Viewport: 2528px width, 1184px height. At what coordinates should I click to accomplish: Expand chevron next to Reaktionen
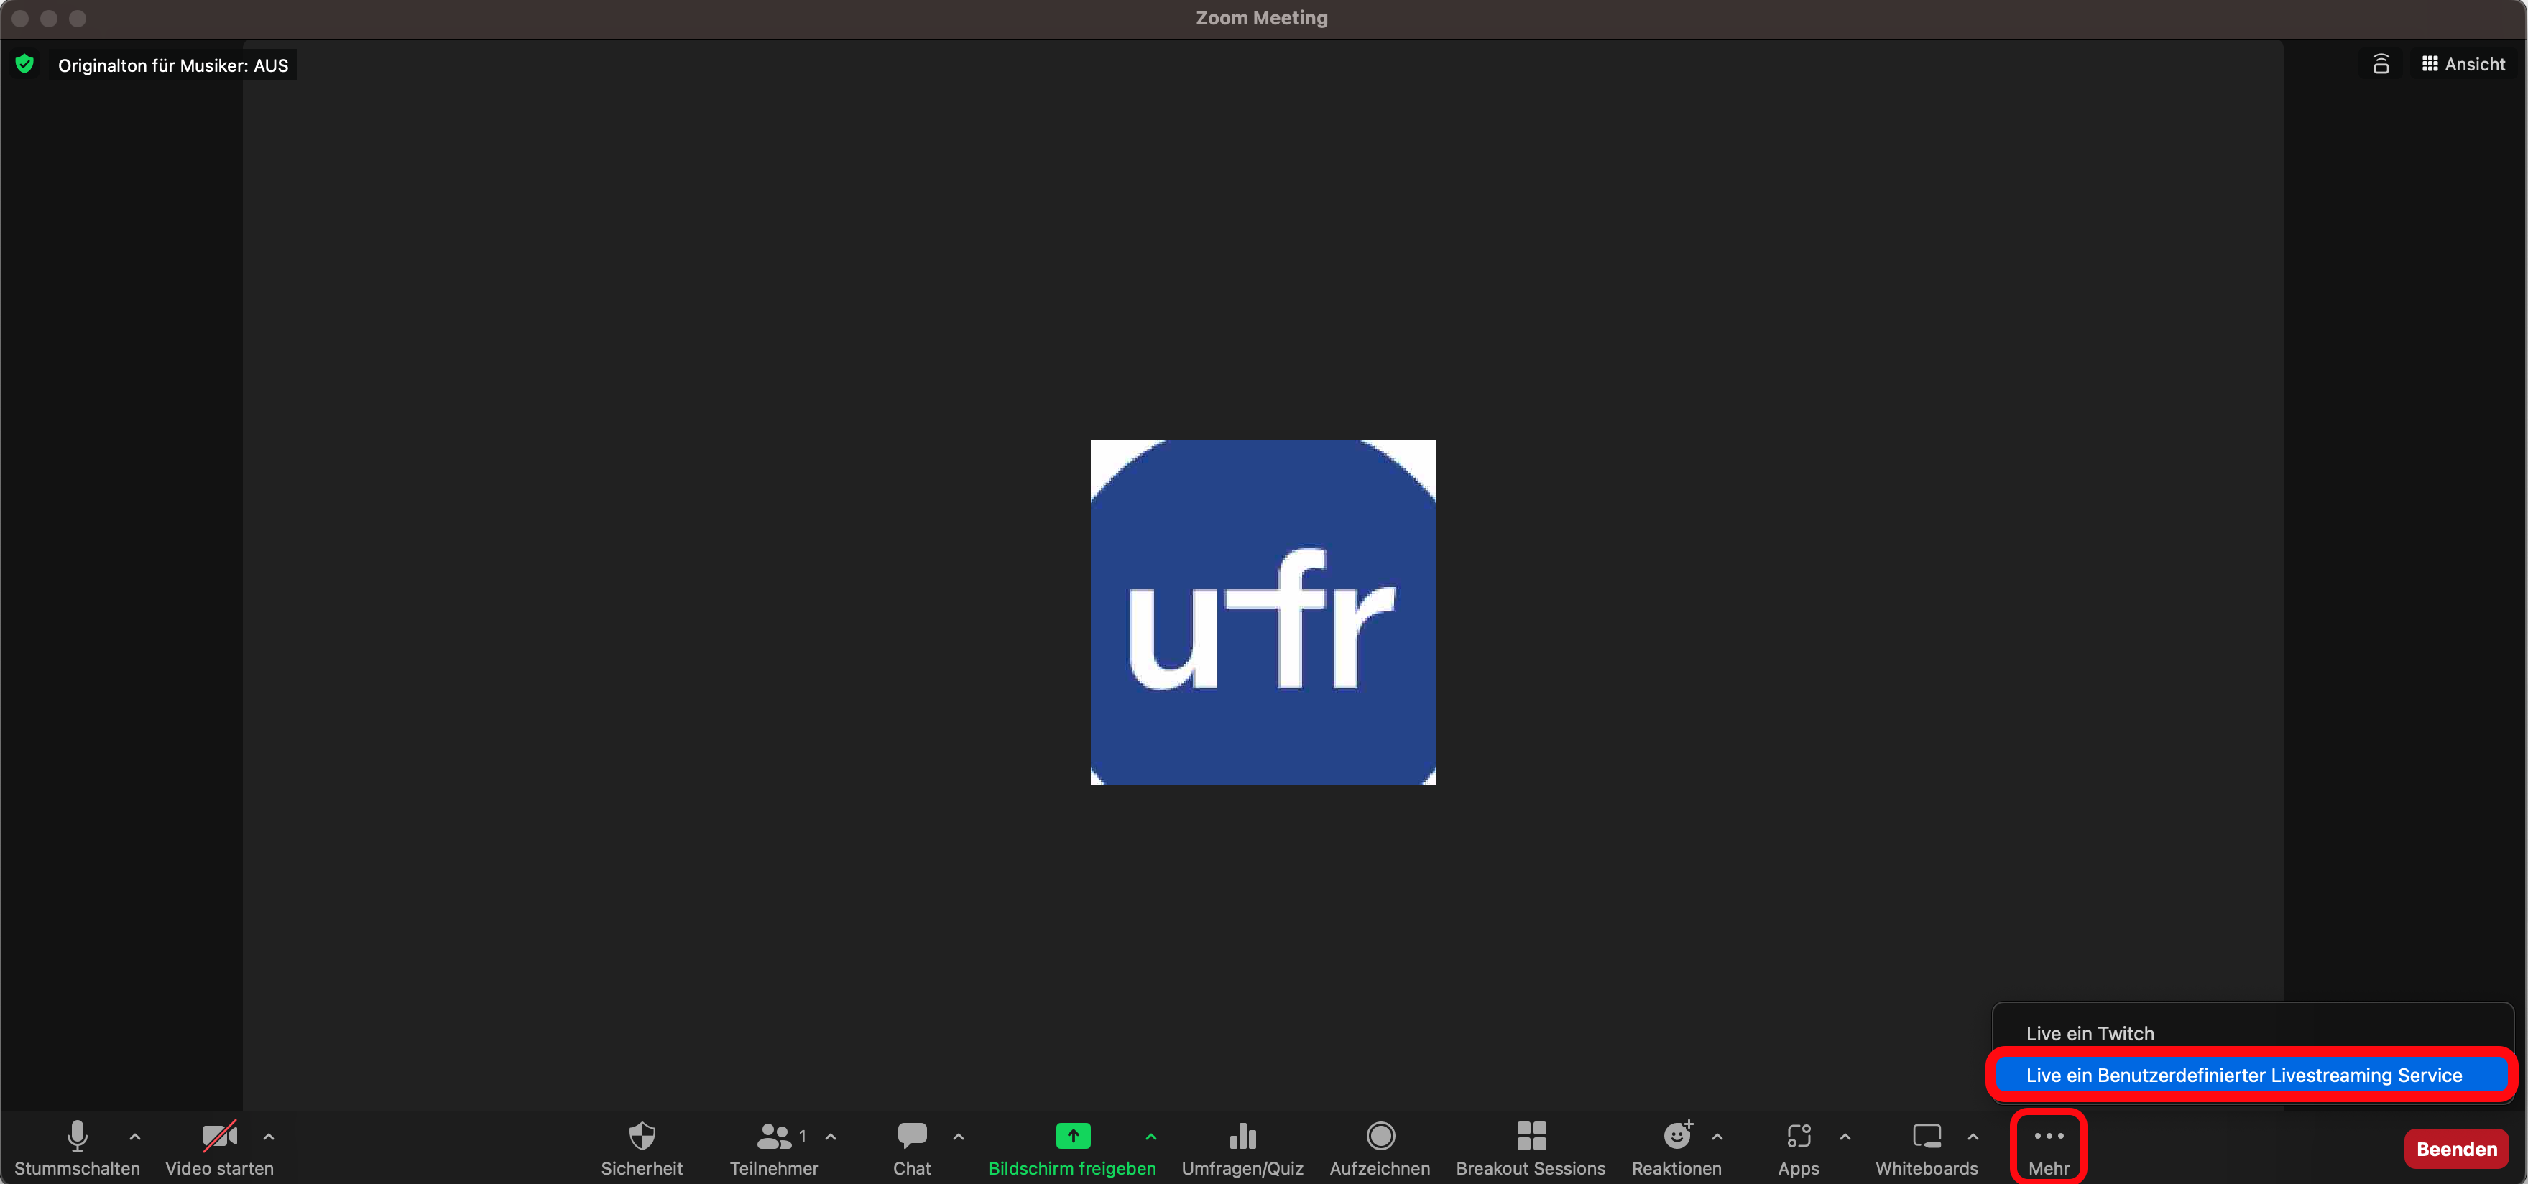click(x=1717, y=1137)
